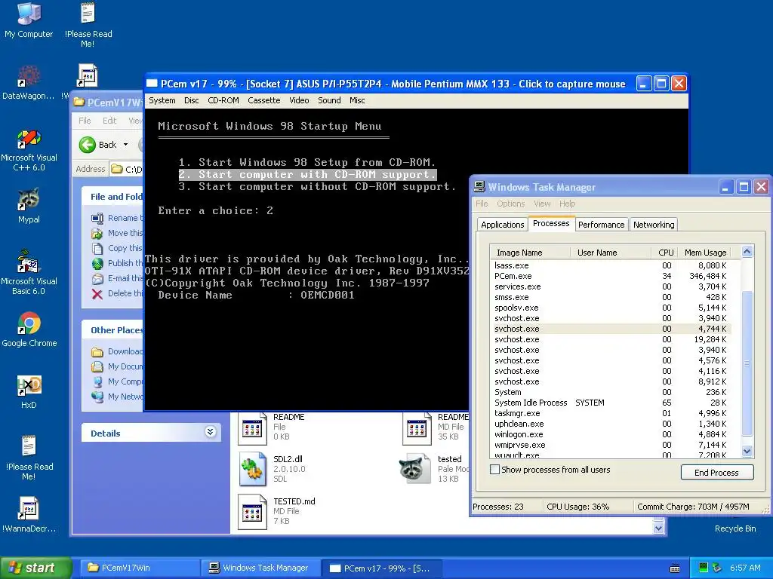This screenshot has height=579, width=773.
Task: Select the spoolsv.exe process row
Action: pyautogui.click(x=610, y=308)
